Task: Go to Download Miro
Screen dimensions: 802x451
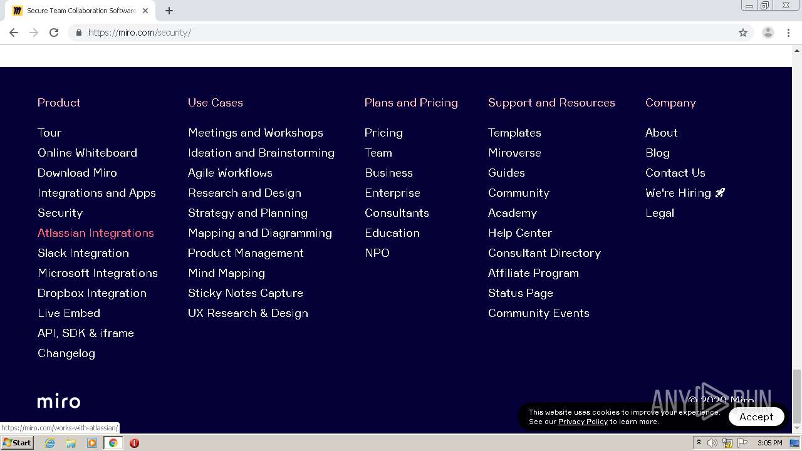Action: click(x=77, y=173)
